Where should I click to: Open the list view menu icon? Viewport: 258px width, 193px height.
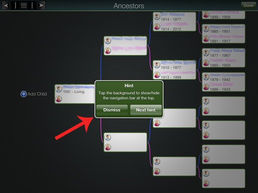24,5
